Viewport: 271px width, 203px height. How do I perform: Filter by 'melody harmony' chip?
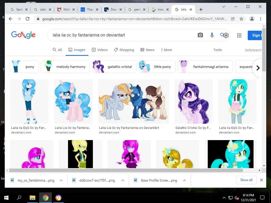(x=65, y=67)
